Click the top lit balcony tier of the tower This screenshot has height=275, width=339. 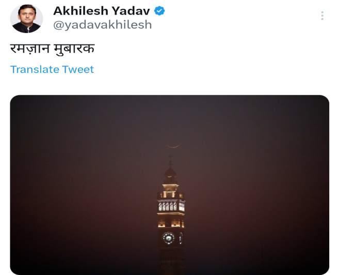(x=171, y=191)
